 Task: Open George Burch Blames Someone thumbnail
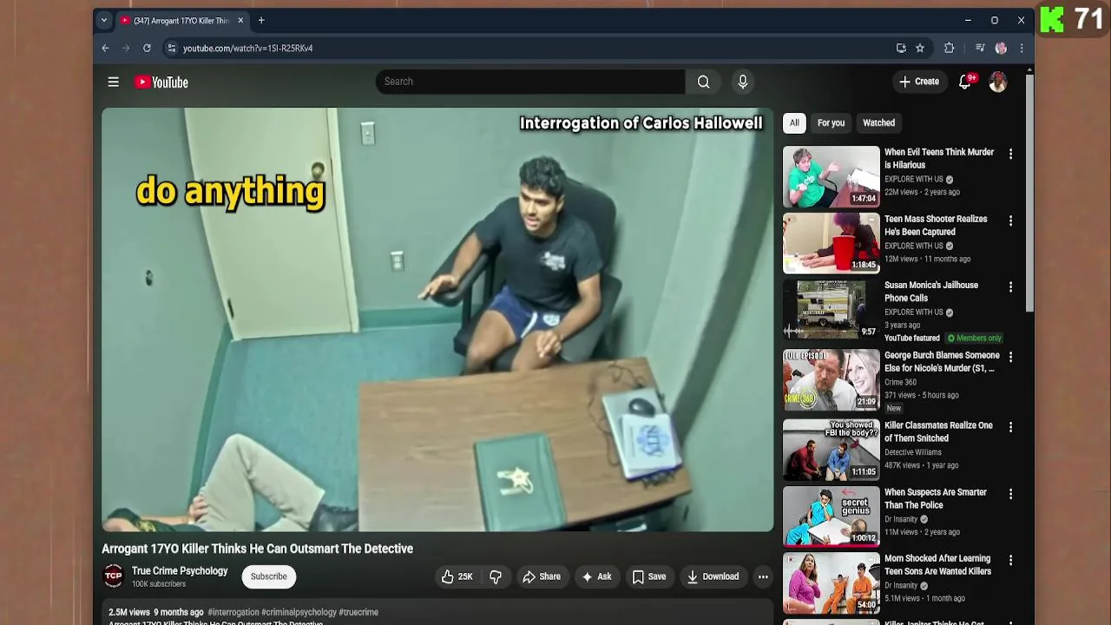pyautogui.click(x=831, y=380)
